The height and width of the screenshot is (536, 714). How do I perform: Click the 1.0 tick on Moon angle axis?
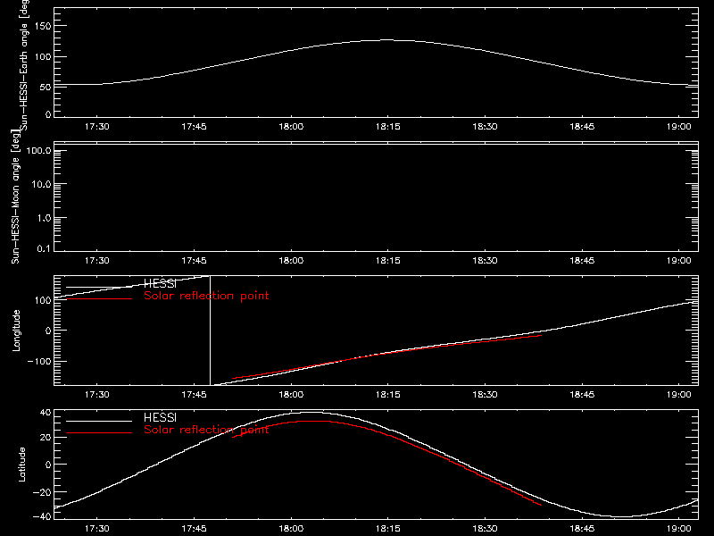(44, 218)
